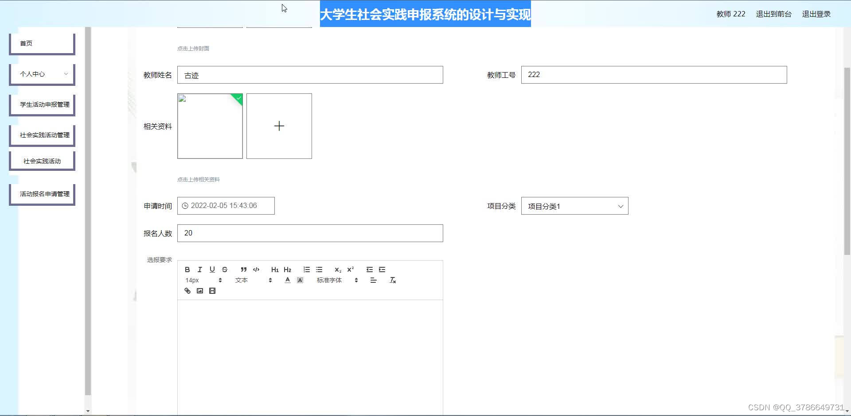
Task: Open the 文本 header style dropdown
Action: coord(254,280)
